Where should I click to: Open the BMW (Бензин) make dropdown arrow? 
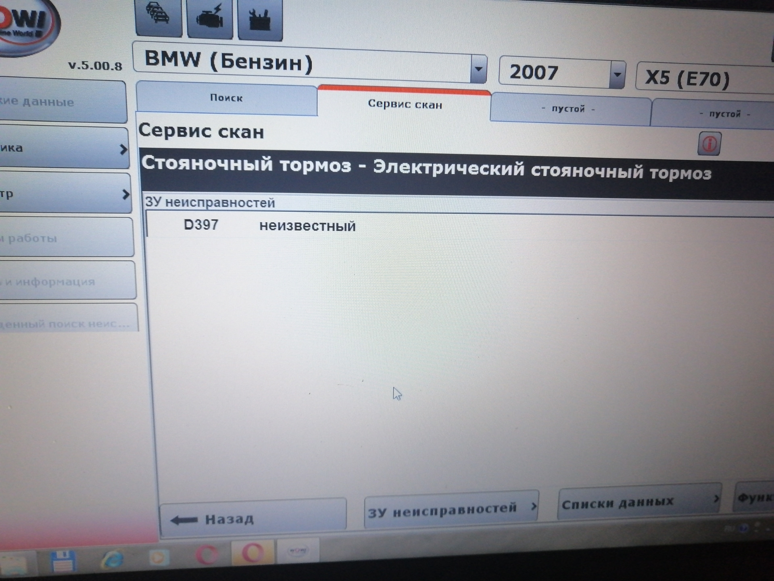point(478,69)
